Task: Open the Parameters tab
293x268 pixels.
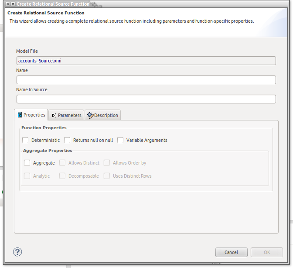Action: [66, 115]
